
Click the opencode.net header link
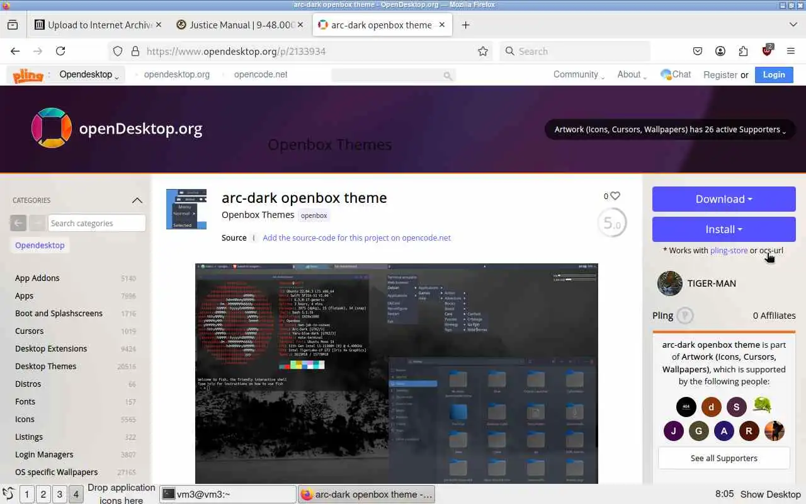[x=261, y=74]
